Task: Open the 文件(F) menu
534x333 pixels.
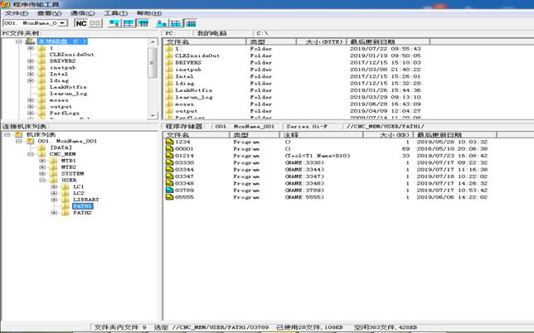Action: [17, 13]
